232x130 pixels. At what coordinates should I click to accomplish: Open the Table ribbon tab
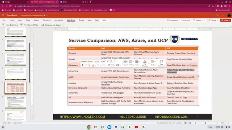pyautogui.click(x=104, y=20)
